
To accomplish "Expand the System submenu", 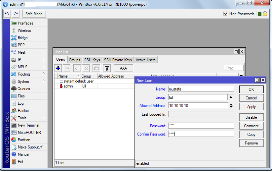I will click(x=29, y=82).
